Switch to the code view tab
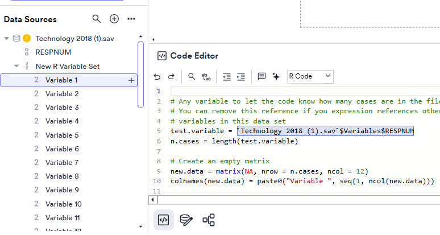 (164, 220)
